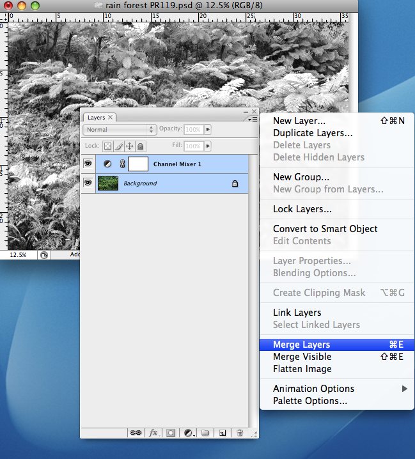Expand the Animation Options submenu
415x459 pixels.
404,389
